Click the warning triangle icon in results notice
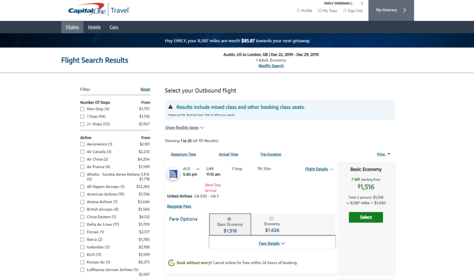 coord(170,107)
